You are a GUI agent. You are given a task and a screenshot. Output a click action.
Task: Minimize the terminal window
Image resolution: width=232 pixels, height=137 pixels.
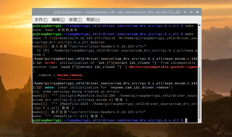point(185,12)
